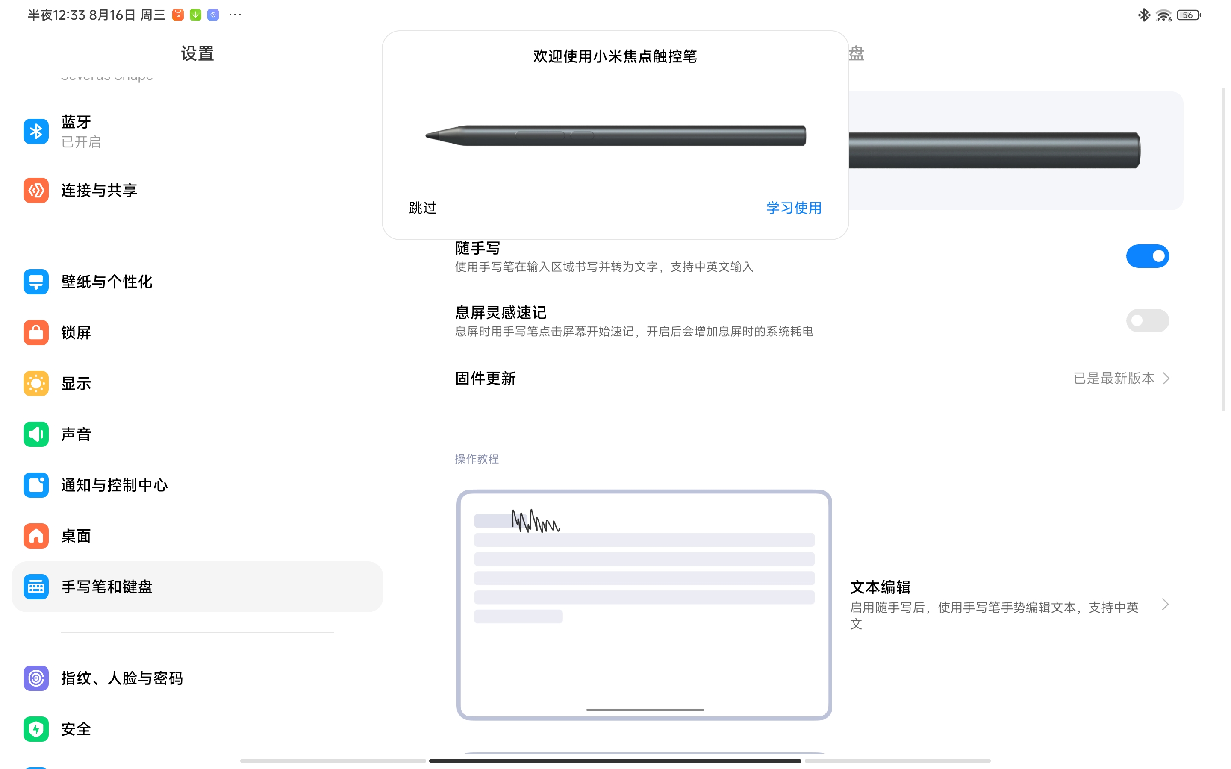Open 文本编辑 tutorial via its chevron
Screen dimensions: 1231x769
click(x=1165, y=604)
